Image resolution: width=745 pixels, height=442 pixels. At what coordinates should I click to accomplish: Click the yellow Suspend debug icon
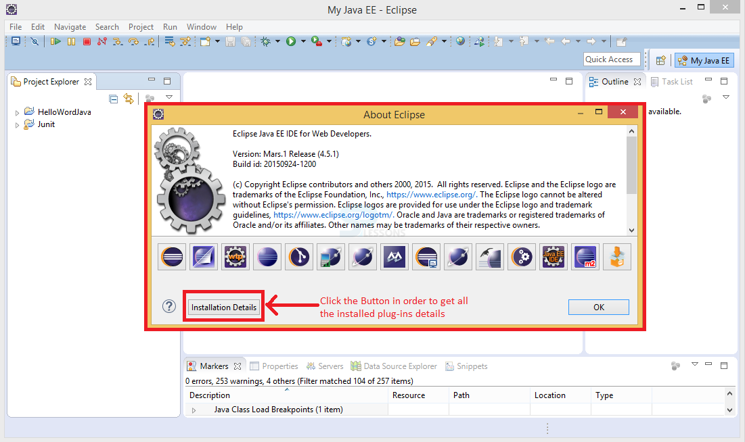pos(71,41)
